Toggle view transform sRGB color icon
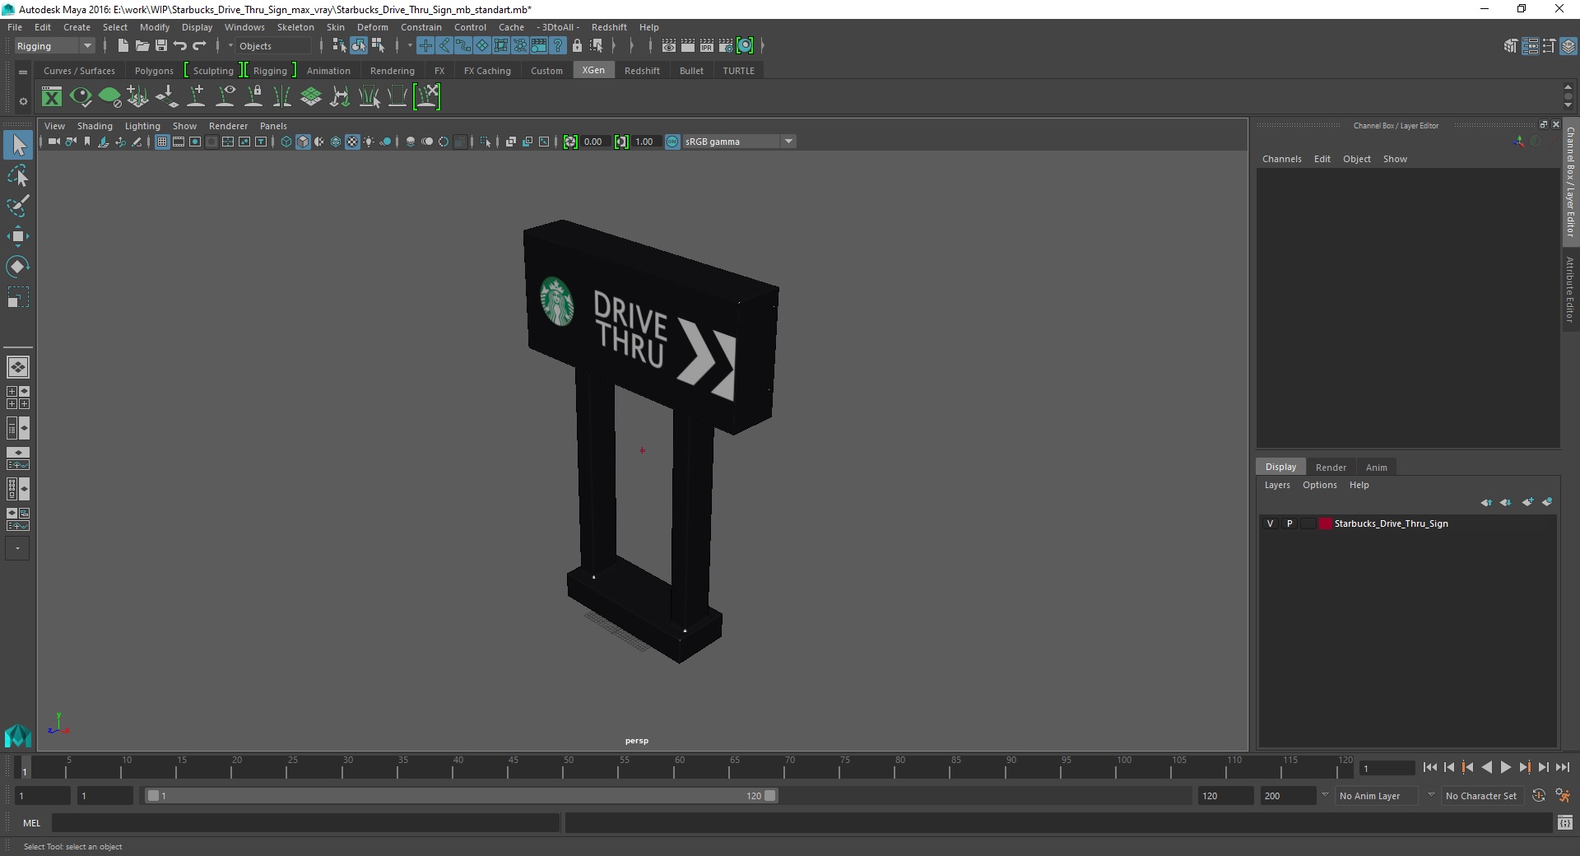This screenshot has height=856, width=1580. tap(672, 142)
